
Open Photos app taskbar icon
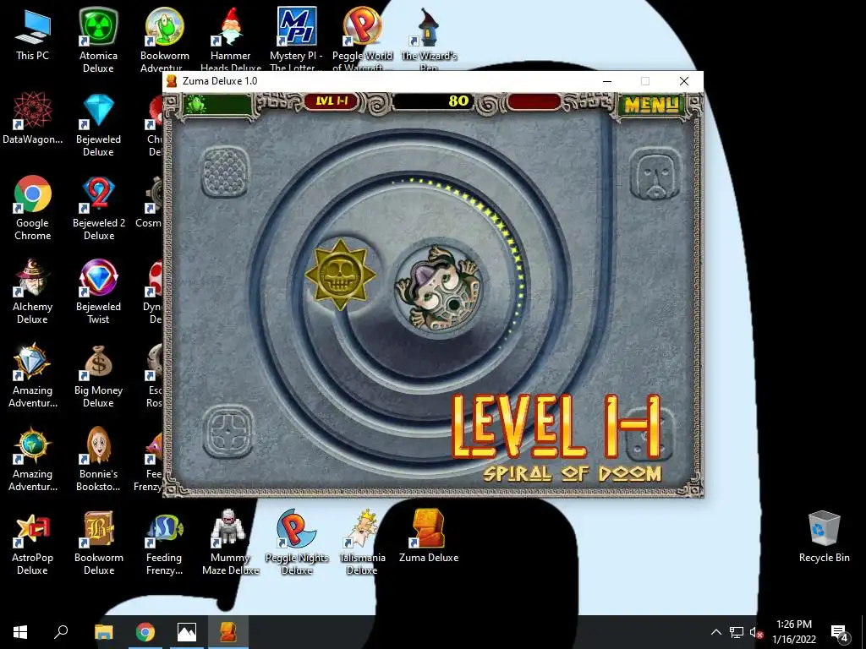coord(187,632)
